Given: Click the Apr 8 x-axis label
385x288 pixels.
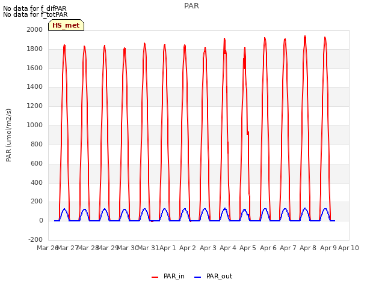Looking at the screenshot, I should tap(308, 248).
